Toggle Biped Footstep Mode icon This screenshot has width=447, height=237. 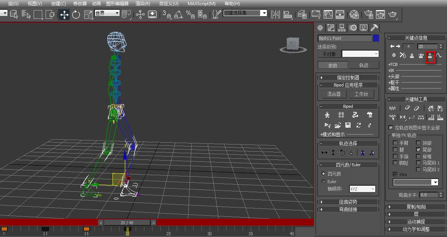[341, 115]
